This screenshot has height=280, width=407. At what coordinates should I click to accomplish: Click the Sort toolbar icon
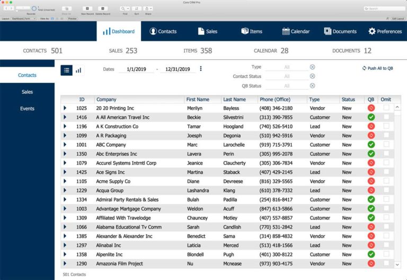[x=137, y=8]
